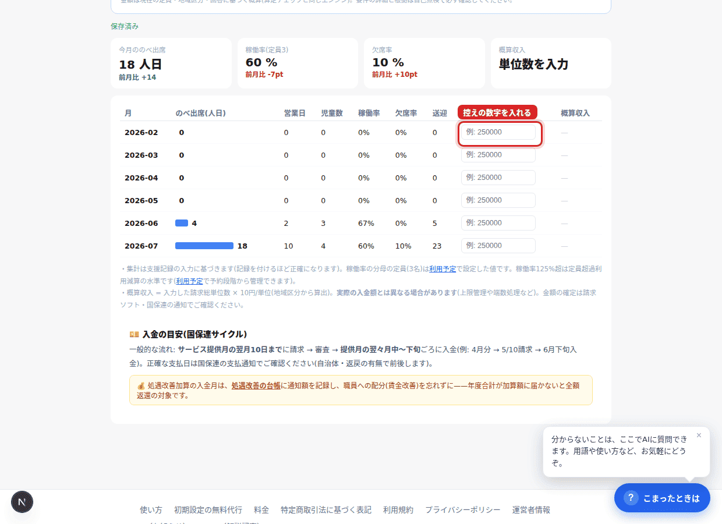Click the 前月比 +14 text

click(137, 77)
